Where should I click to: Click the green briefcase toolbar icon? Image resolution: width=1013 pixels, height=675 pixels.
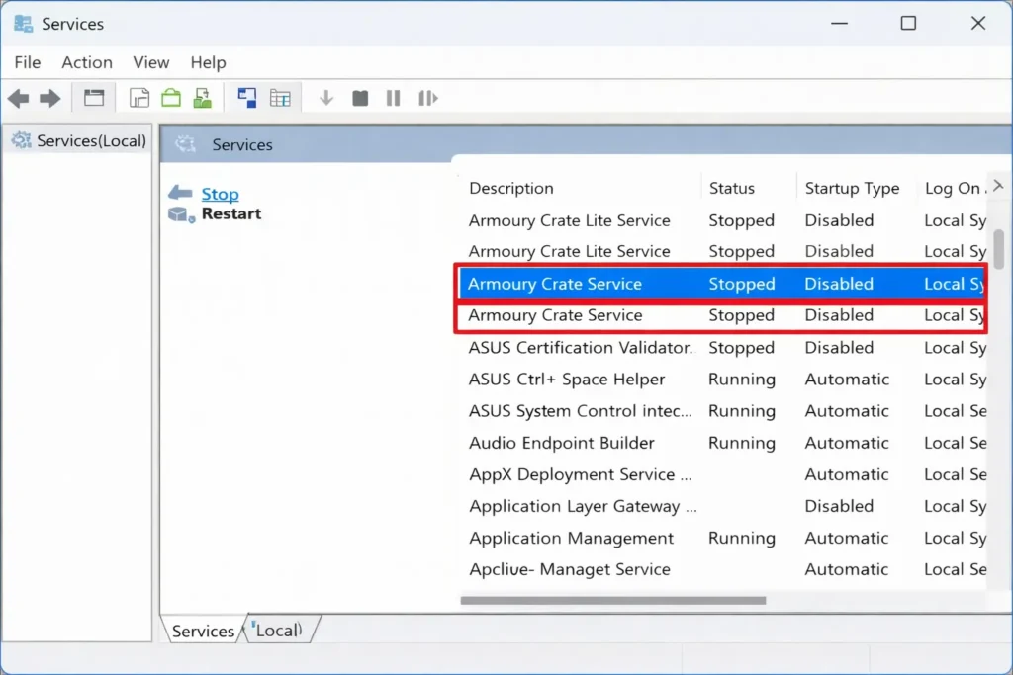[171, 98]
